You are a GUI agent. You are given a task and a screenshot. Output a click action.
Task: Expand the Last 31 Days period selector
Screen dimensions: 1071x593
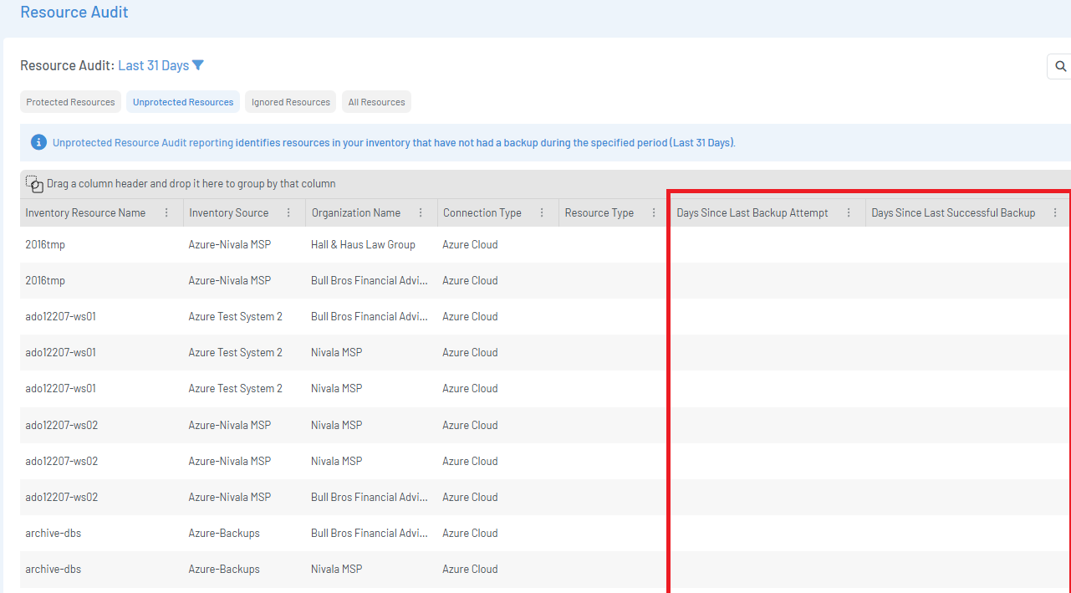pyautogui.click(x=154, y=65)
